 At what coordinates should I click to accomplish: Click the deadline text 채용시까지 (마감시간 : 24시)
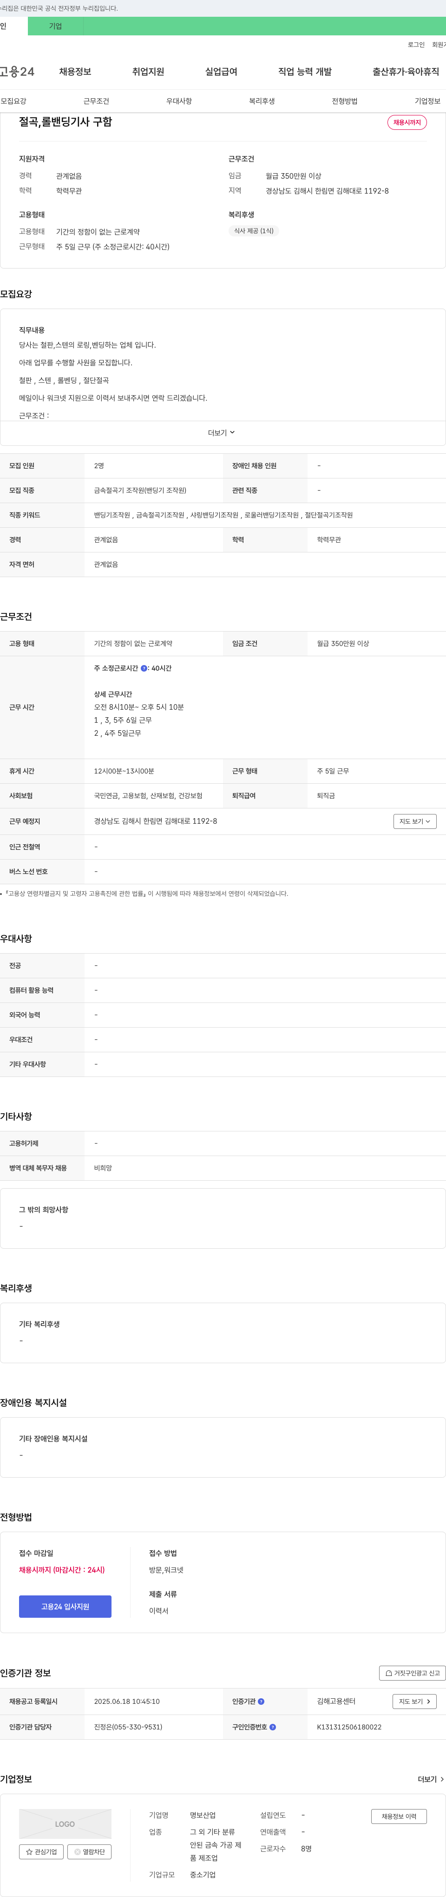[x=62, y=1570]
